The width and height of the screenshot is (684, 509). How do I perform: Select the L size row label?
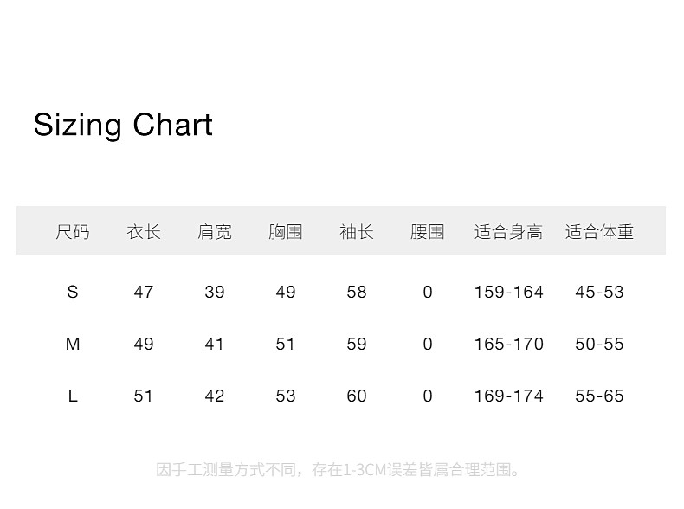point(73,396)
